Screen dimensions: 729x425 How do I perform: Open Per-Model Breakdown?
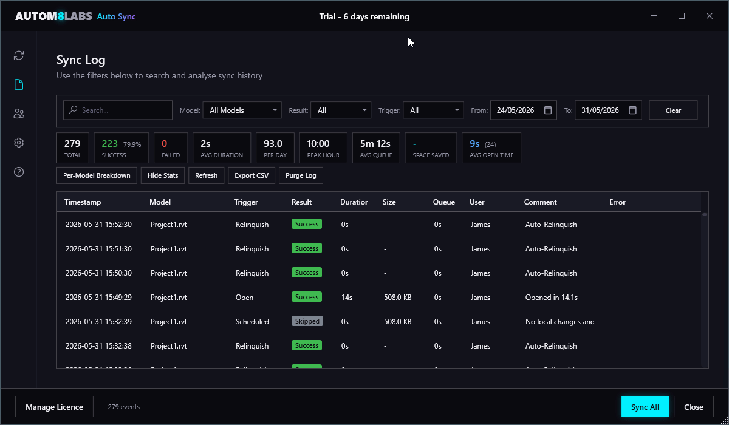(97, 175)
